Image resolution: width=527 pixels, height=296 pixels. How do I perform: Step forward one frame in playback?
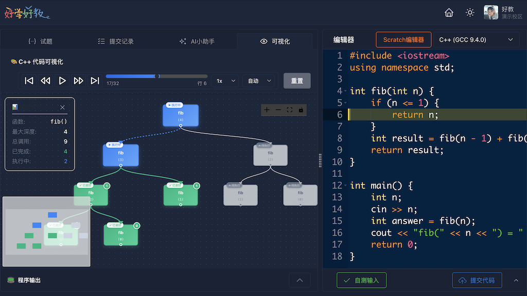pos(78,81)
